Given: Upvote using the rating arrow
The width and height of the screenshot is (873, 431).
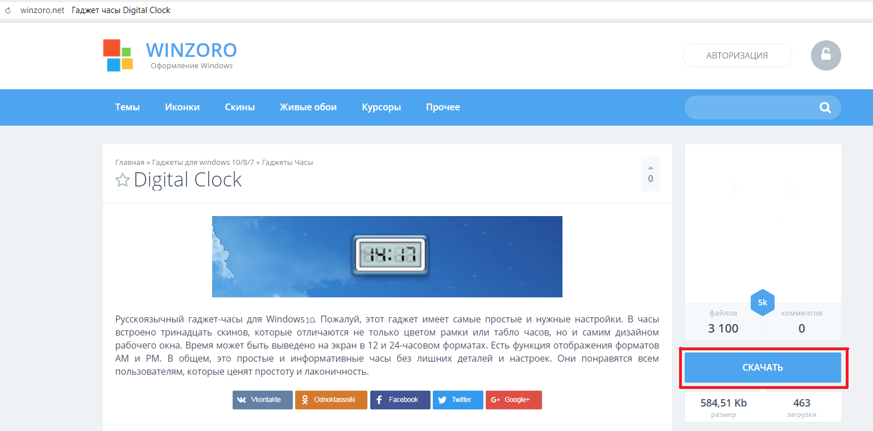Looking at the screenshot, I should click(650, 168).
